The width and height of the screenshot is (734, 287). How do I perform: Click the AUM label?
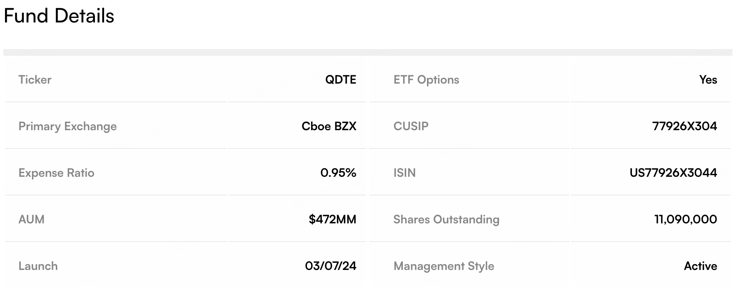tap(31, 220)
